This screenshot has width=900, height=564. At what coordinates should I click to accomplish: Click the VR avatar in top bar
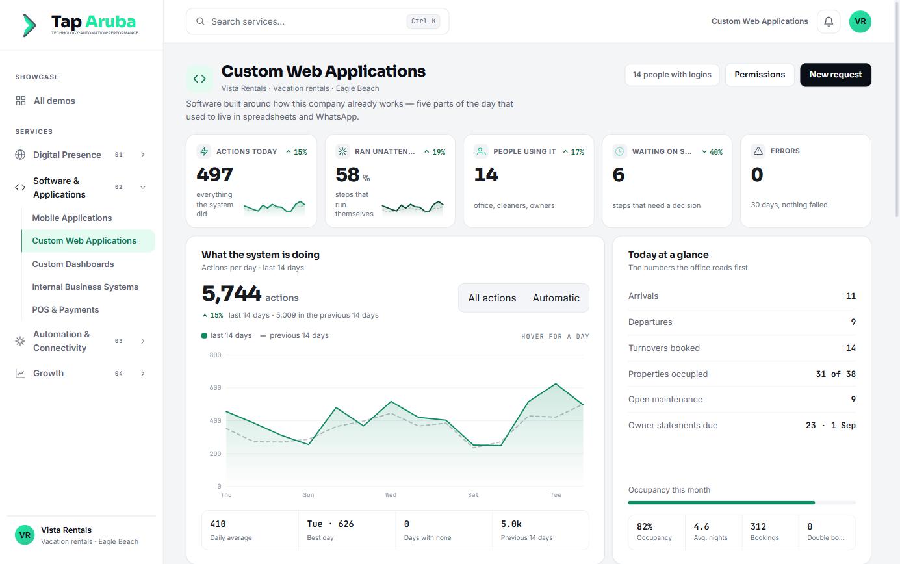pos(860,21)
